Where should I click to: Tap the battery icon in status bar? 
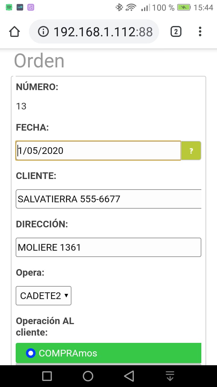click(184, 8)
